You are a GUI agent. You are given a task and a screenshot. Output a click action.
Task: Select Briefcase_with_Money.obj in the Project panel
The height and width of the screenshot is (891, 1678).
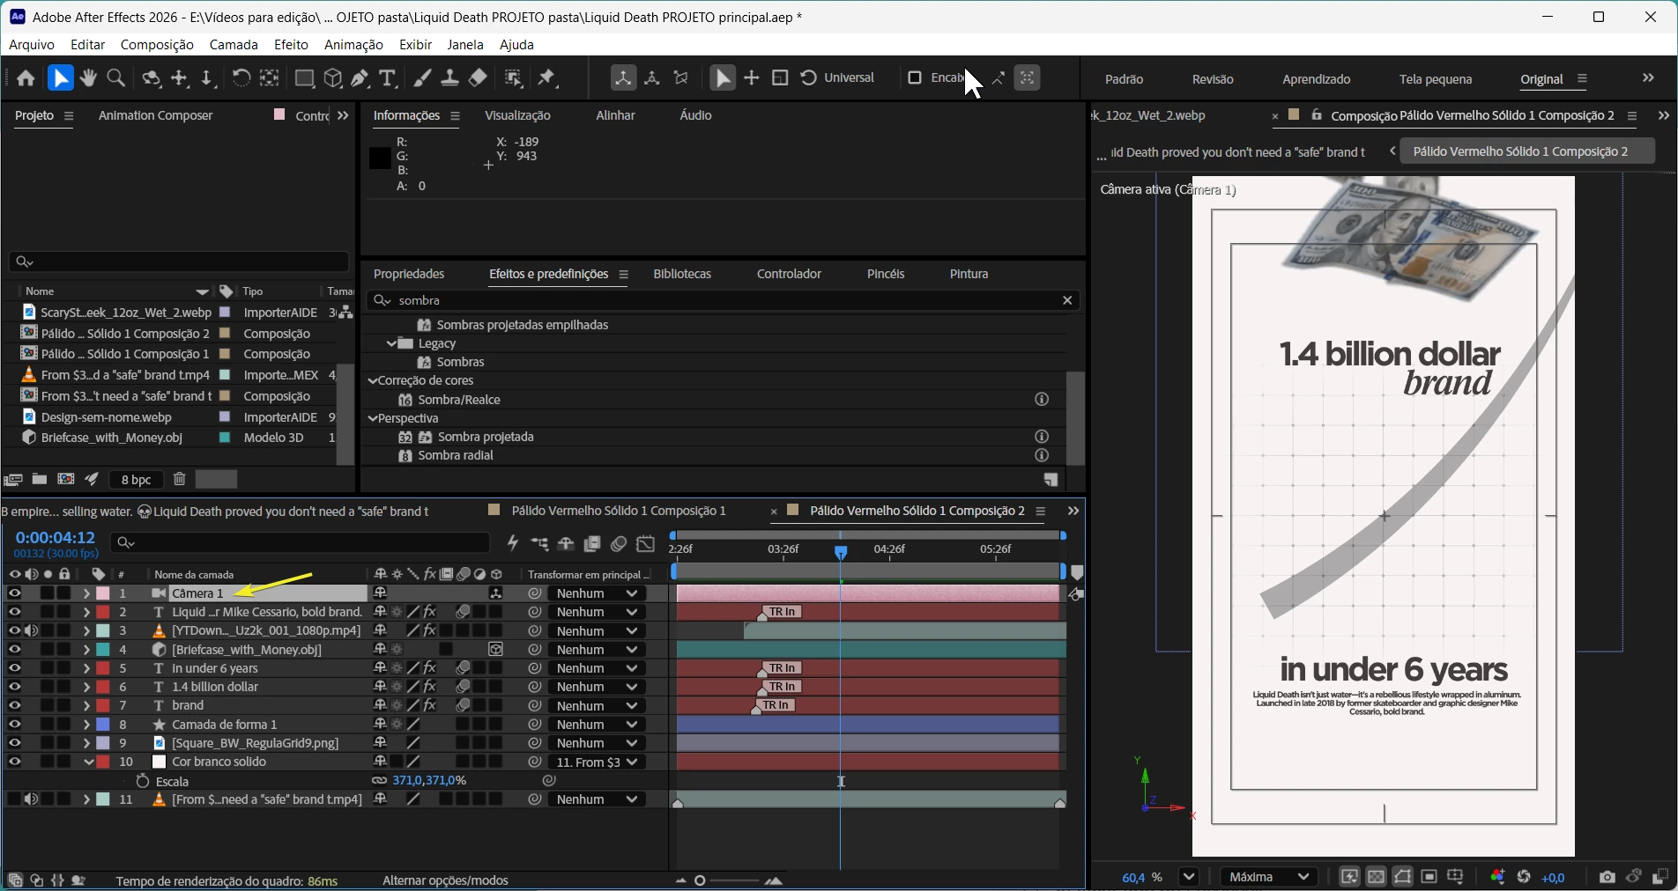pos(112,438)
